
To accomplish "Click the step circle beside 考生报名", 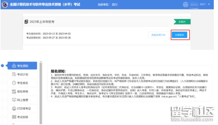I will [3, 83].
